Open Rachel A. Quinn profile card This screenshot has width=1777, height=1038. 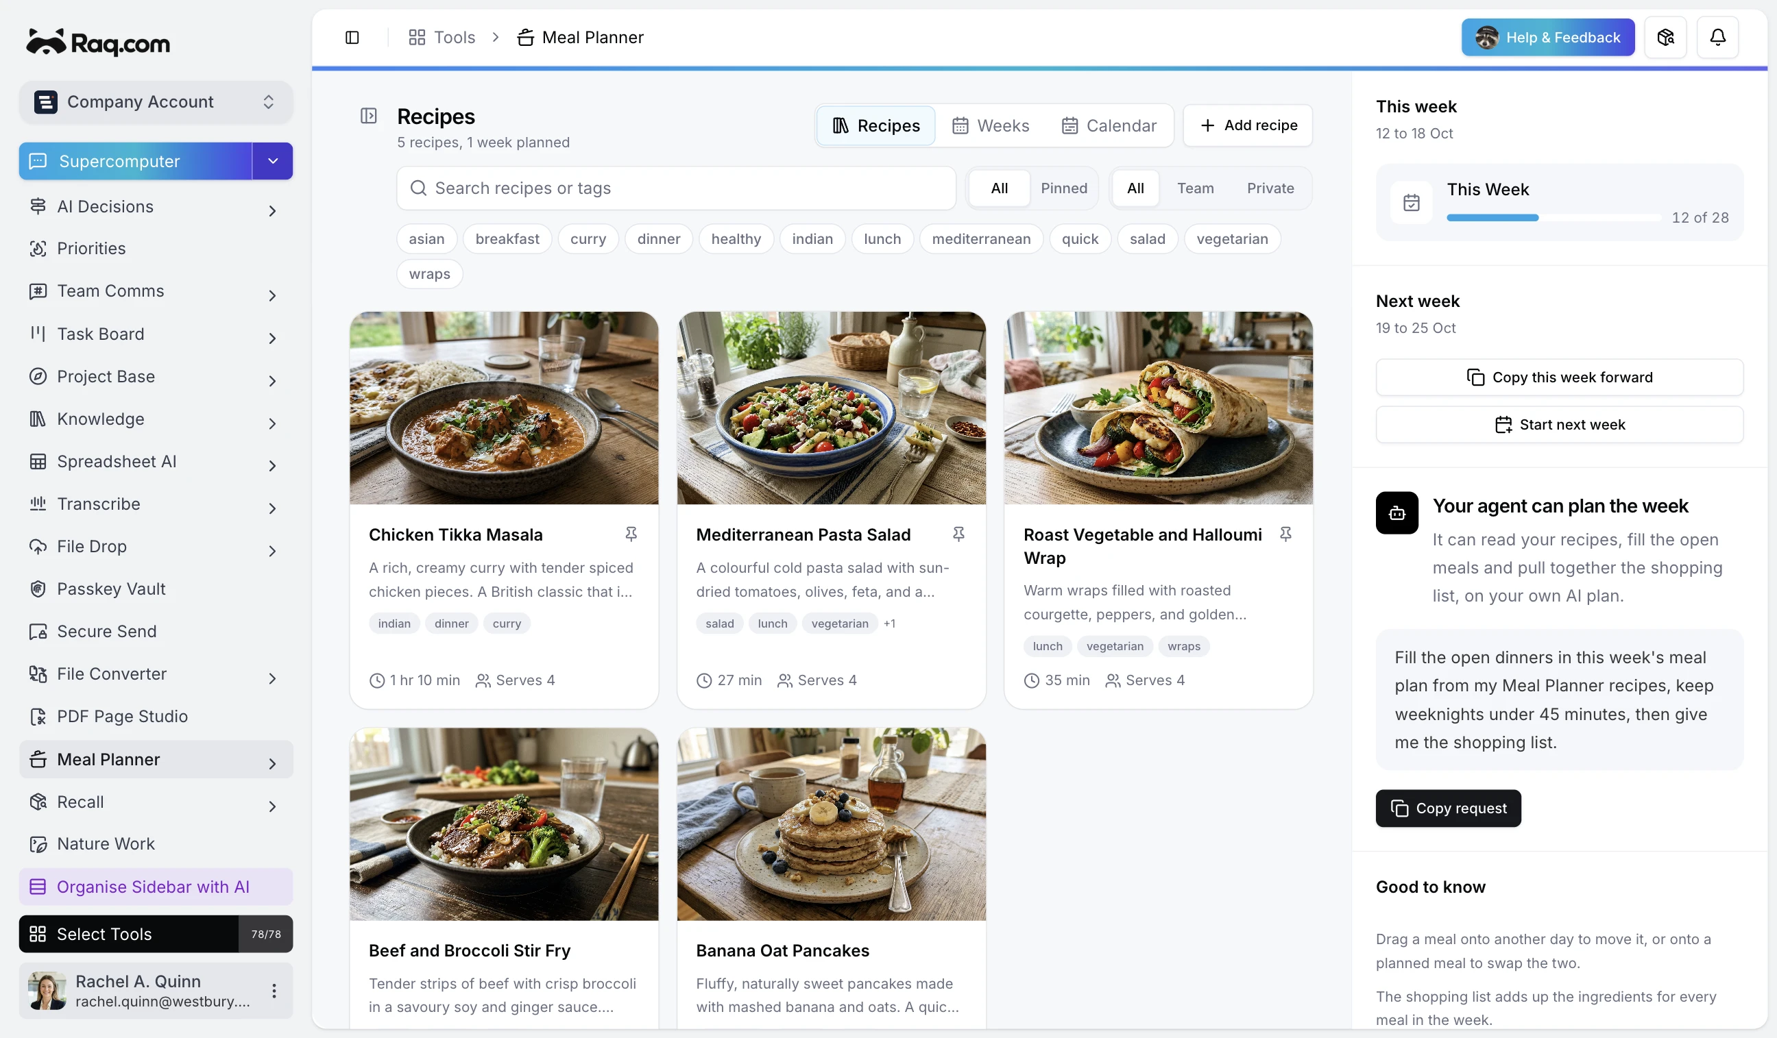[156, 991]
